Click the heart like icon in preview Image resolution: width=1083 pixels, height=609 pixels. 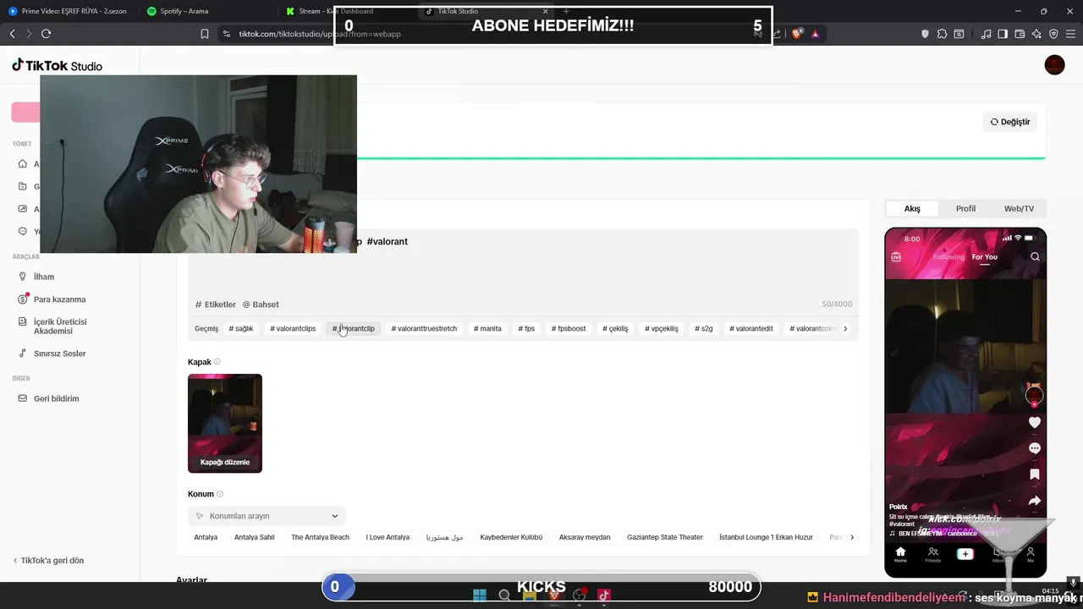1034,422
